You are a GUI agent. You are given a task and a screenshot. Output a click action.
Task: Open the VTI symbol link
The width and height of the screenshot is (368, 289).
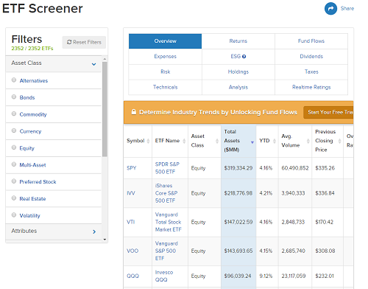point(131,222)
